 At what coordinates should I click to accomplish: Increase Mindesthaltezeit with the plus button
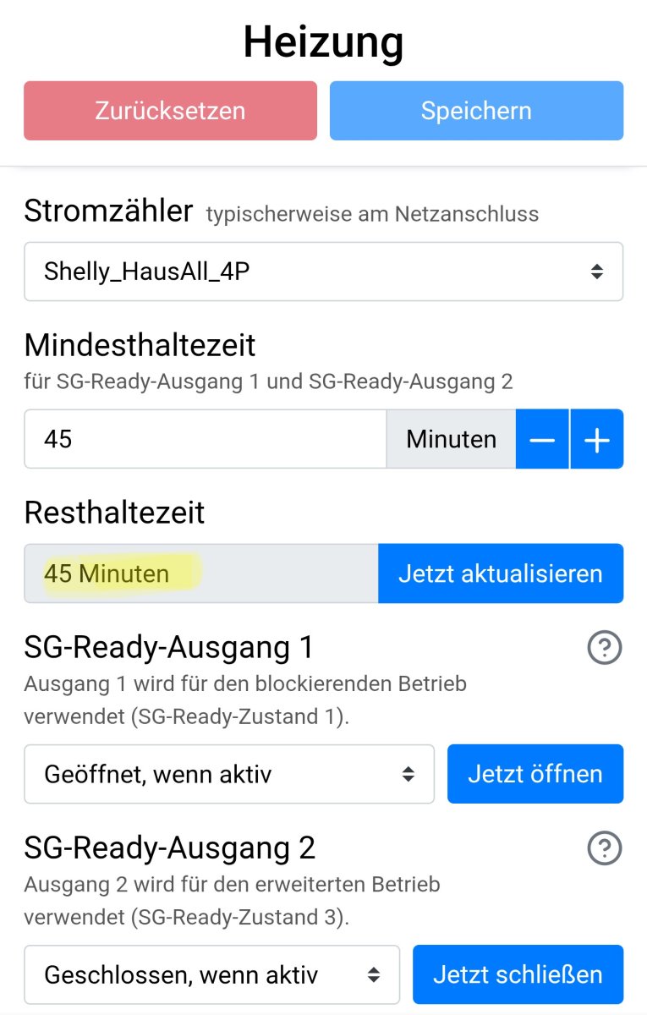tap(597, 439)
